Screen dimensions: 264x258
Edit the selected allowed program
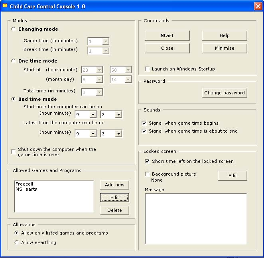(114, 197)
